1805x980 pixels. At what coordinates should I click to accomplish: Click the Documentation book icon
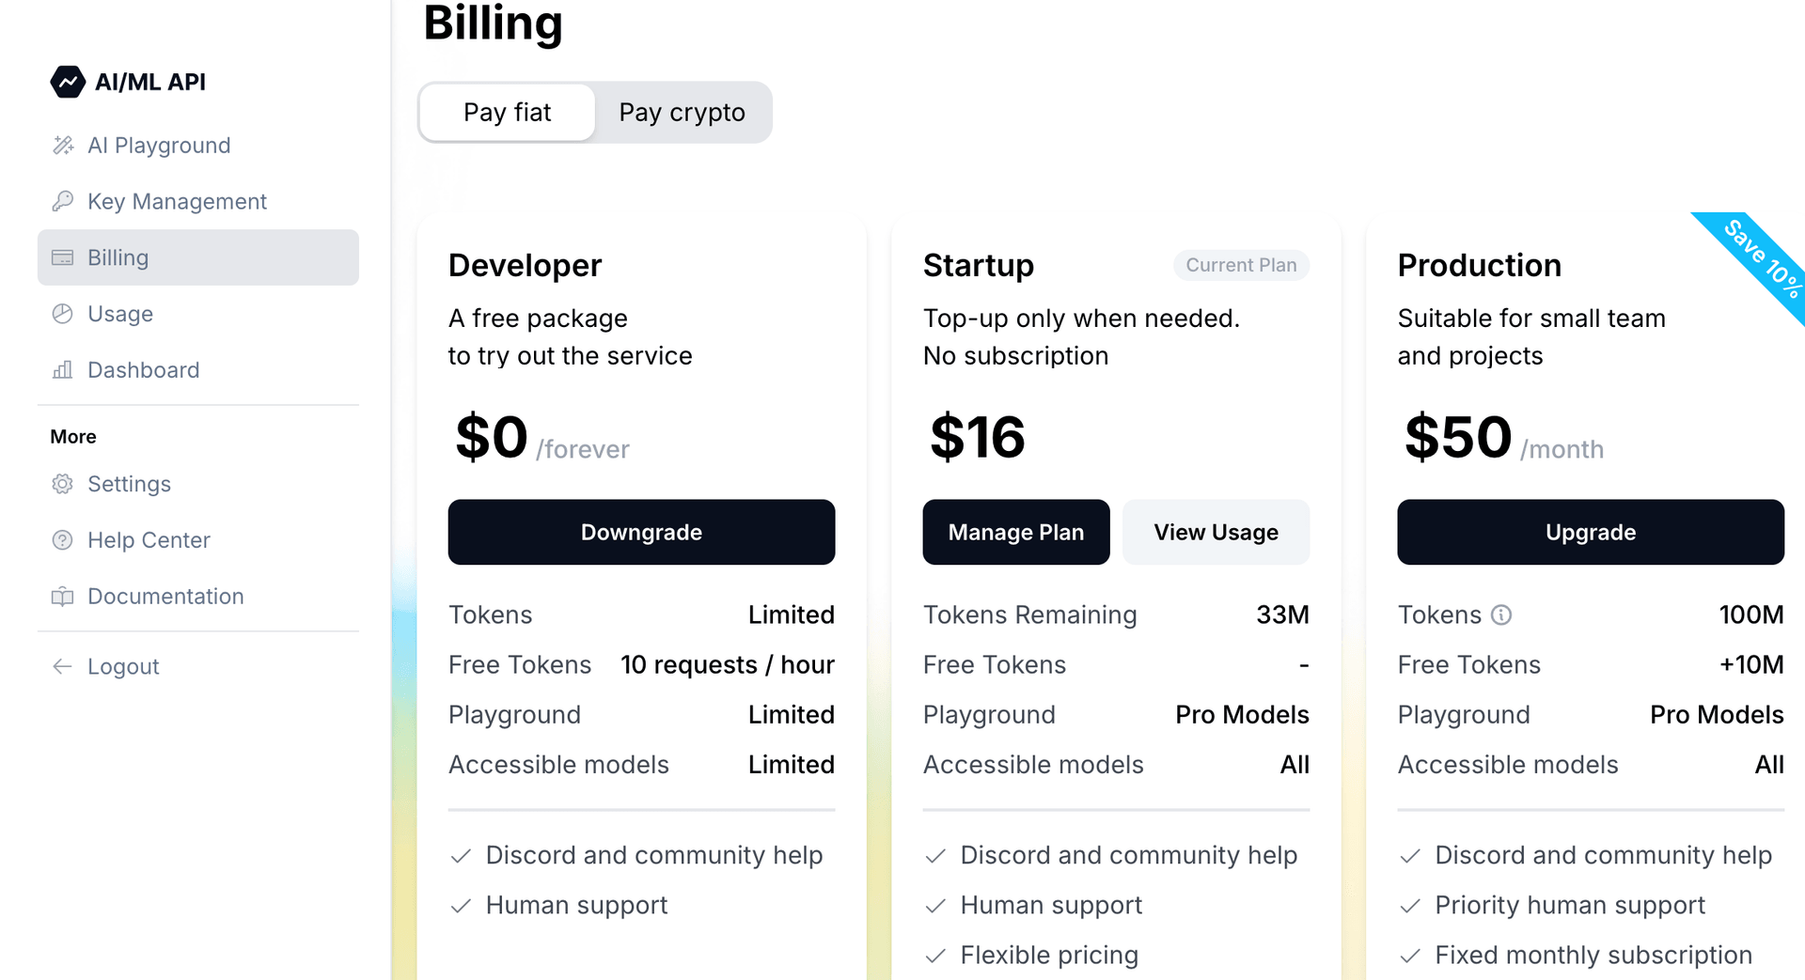63,597
